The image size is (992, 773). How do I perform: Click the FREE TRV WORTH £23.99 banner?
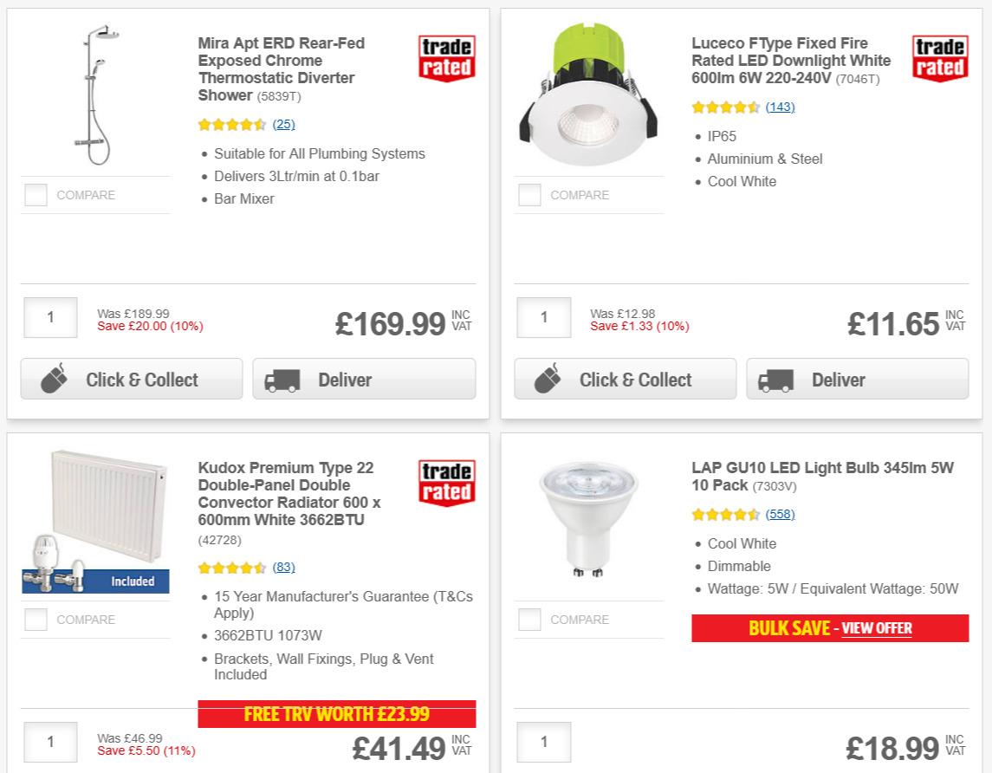coord(338,714)
